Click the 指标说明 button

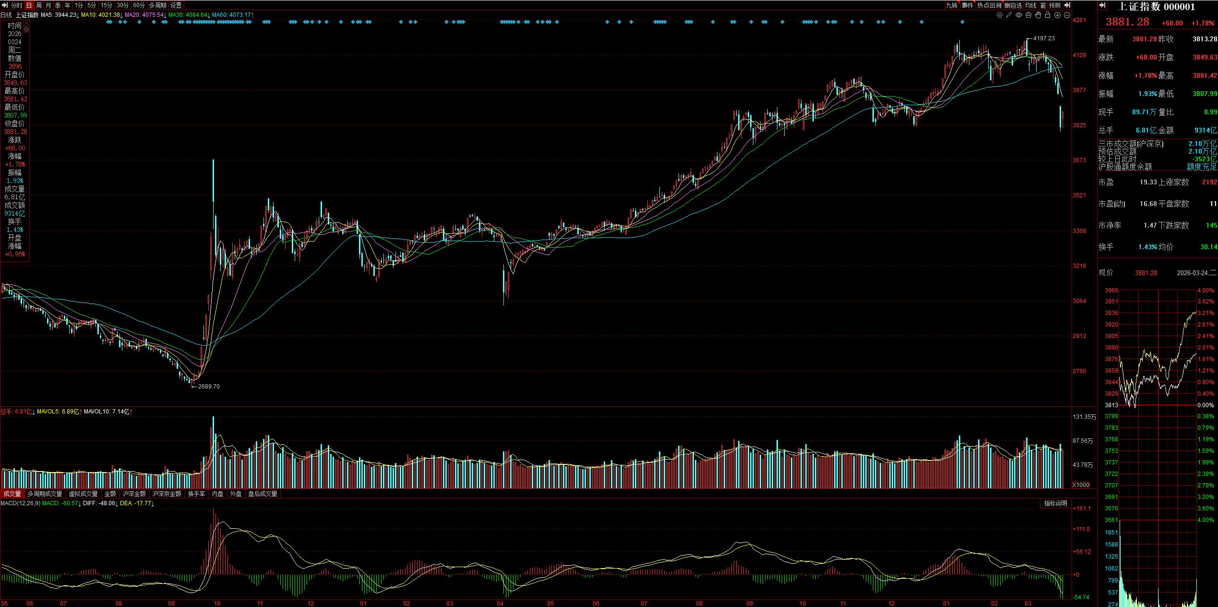tap(1056, 503)
